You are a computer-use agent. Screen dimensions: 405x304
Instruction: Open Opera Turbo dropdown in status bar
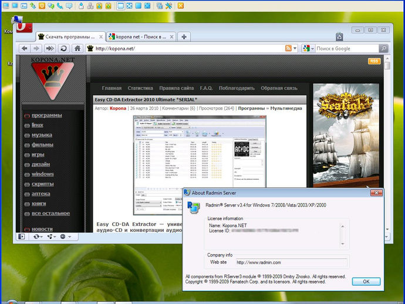click(65, 237)
